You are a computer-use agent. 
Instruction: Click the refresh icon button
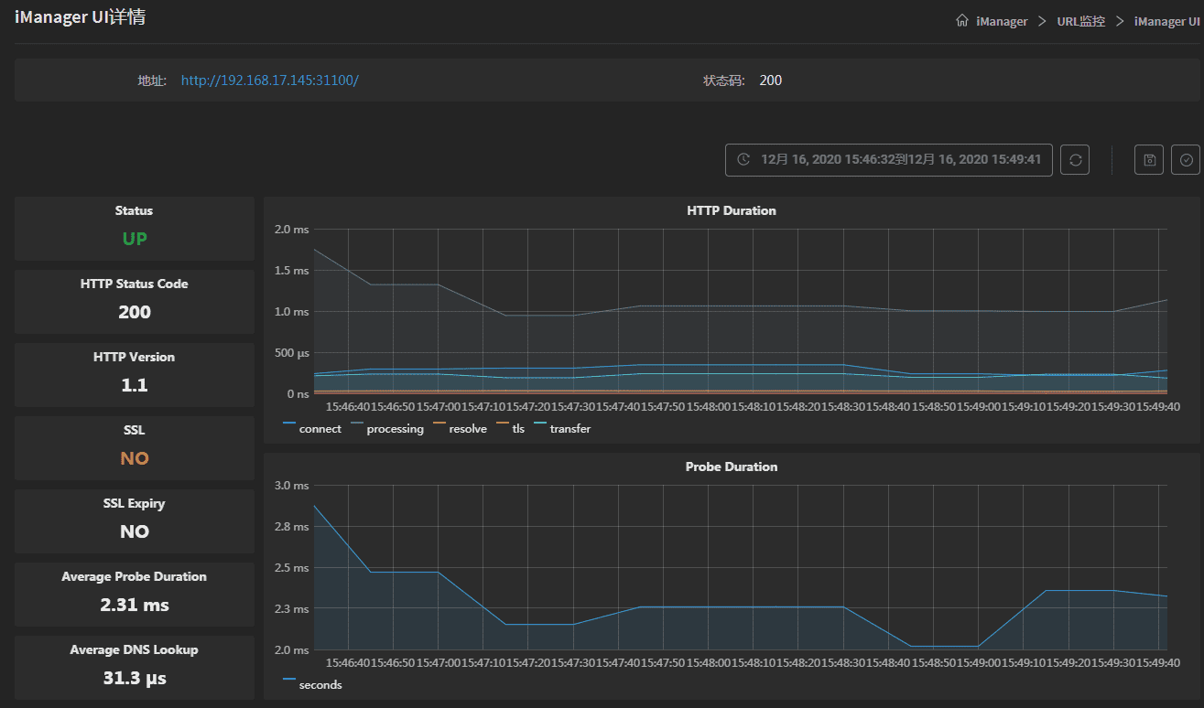click(x=1075, y=160)
